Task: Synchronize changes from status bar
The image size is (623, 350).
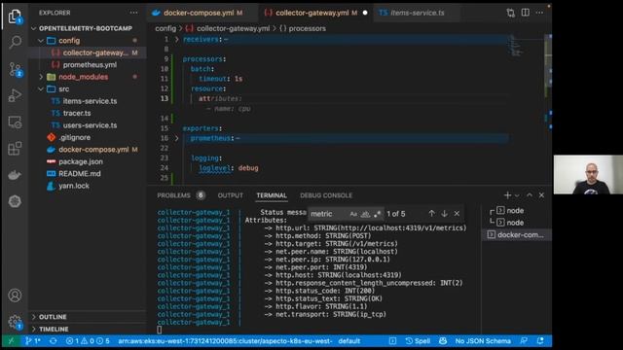Action: click(x=53, y=341)
